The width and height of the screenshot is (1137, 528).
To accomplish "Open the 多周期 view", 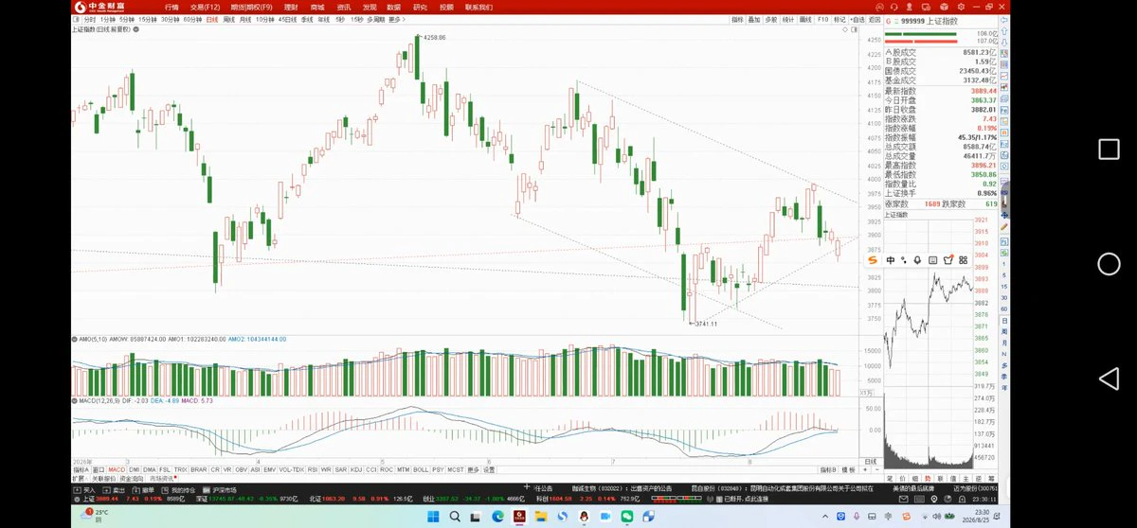I will 375,19.
